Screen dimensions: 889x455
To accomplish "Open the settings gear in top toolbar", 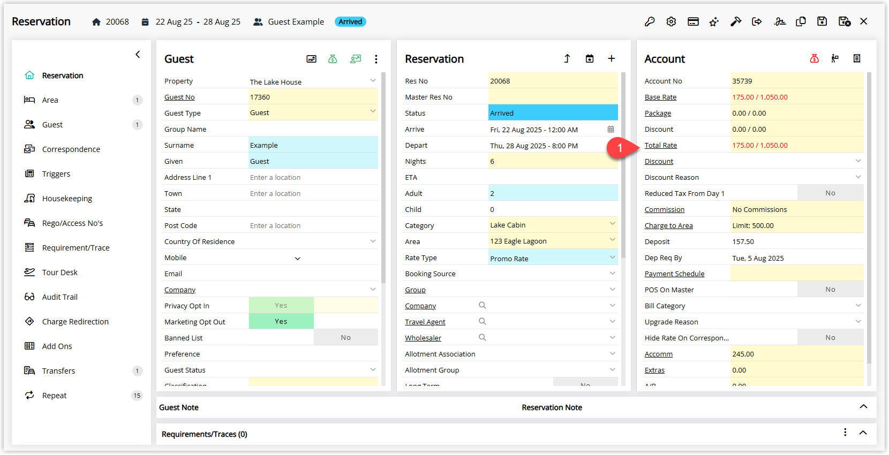I will pos(671,21).
